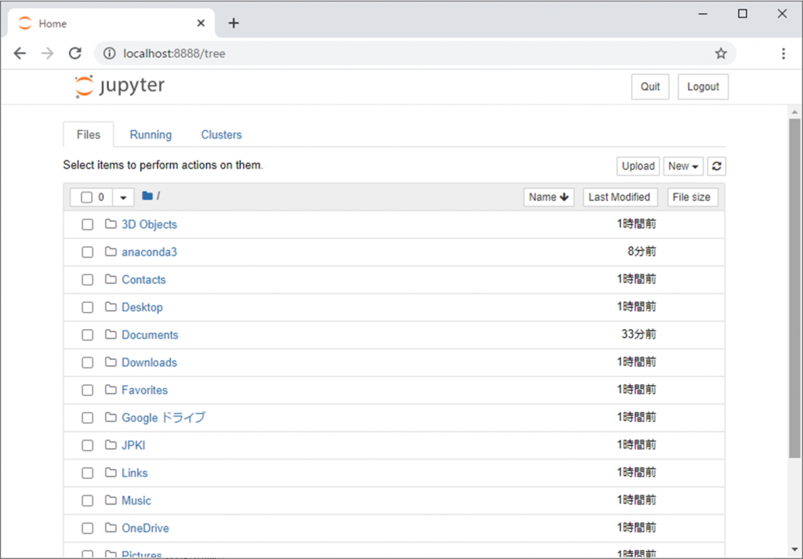Image resolution: width=803 pixels, height=559 pixels.
Task: Switch to the Running tab
Action: [x=151, y=135]
